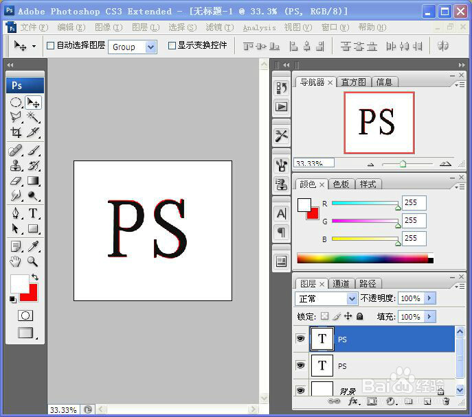The width and height of the screenshot is (472, 417).
Task: Select the Dodge tool
Action: [x=33, y=195]
